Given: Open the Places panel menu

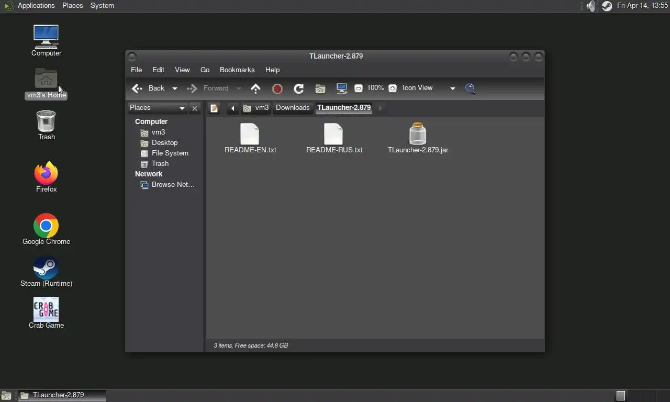Looking at the screenshot, I should coord(72,6).
